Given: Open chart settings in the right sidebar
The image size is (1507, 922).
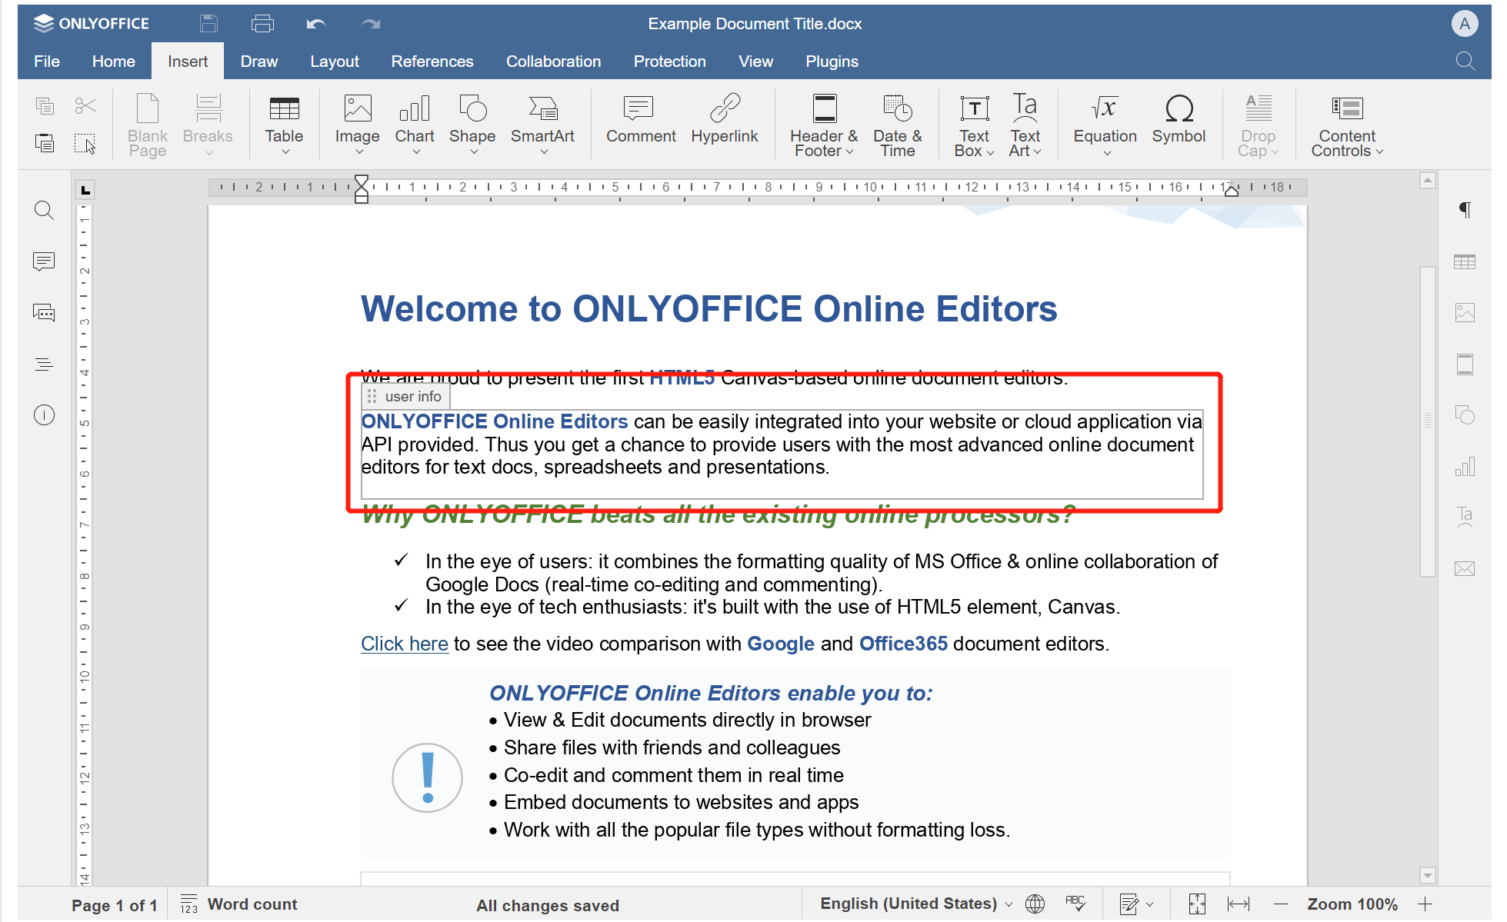Looking at the screenshot, I should coord(1465,466).
